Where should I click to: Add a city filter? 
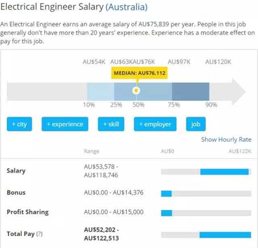point(19,124)
